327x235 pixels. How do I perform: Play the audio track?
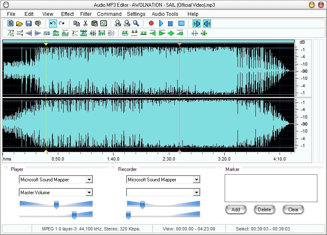pos(161,23)
